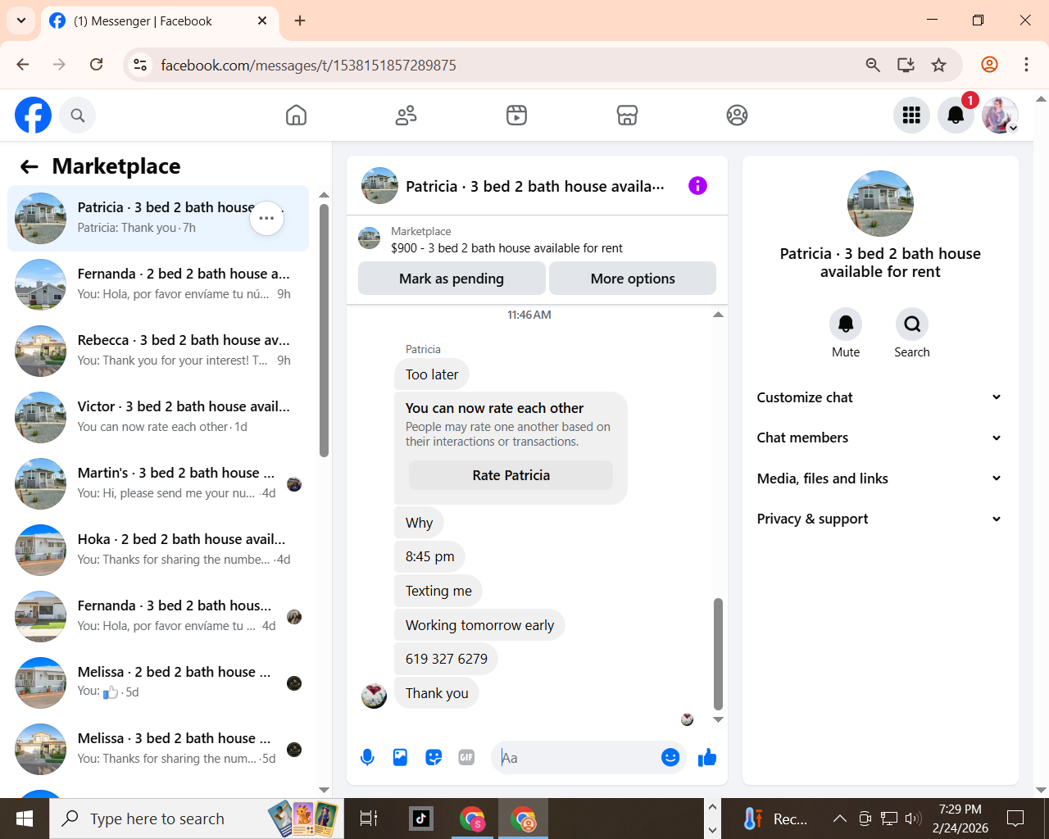Click Mark as pending button
The width and height of the screenshot is (1049, 839).
tap(452, 279)
